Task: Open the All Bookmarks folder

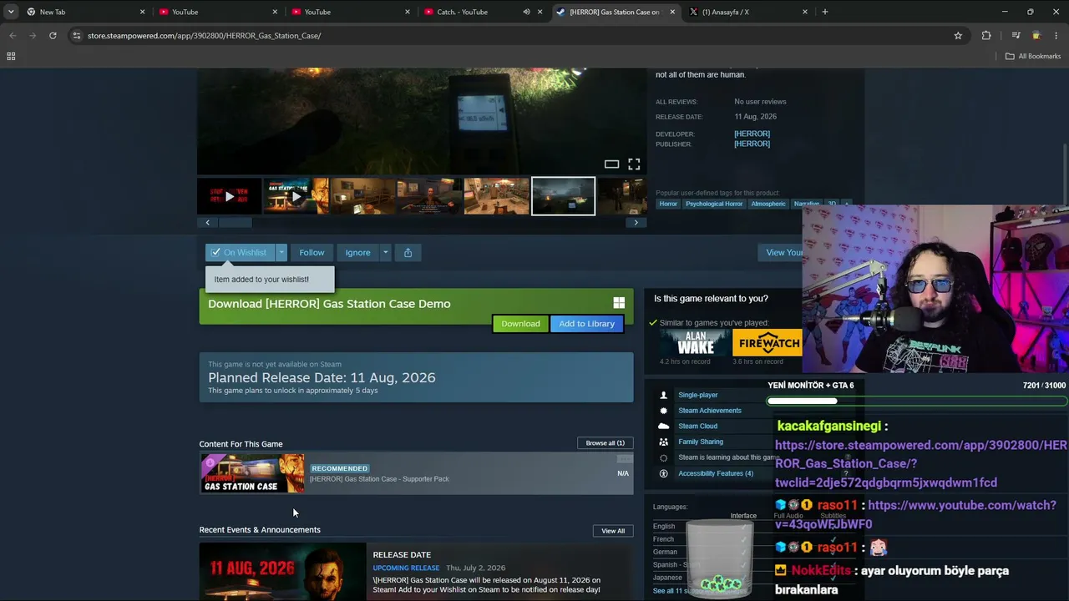Action: 1033,56
